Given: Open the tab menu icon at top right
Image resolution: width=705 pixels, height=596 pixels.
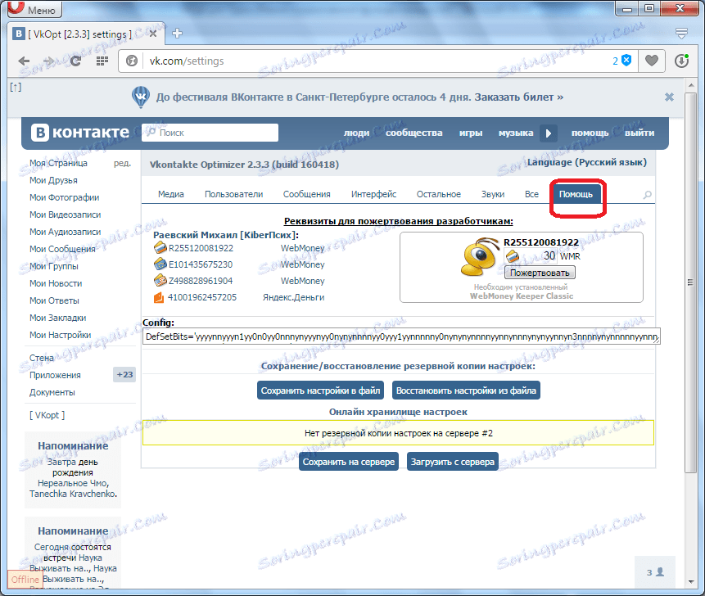Looking at the screenshot, I should [682, 33].
